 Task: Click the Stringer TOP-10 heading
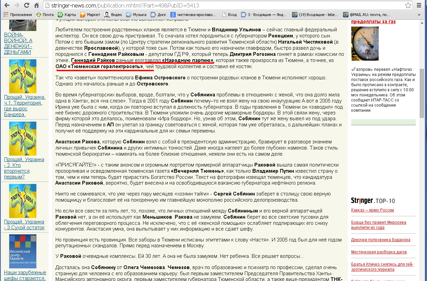coord(373,201)
